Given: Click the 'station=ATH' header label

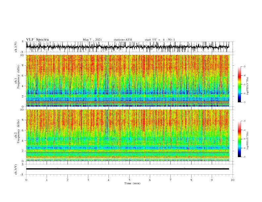Looking at the screenshot, I should (123, 40).
